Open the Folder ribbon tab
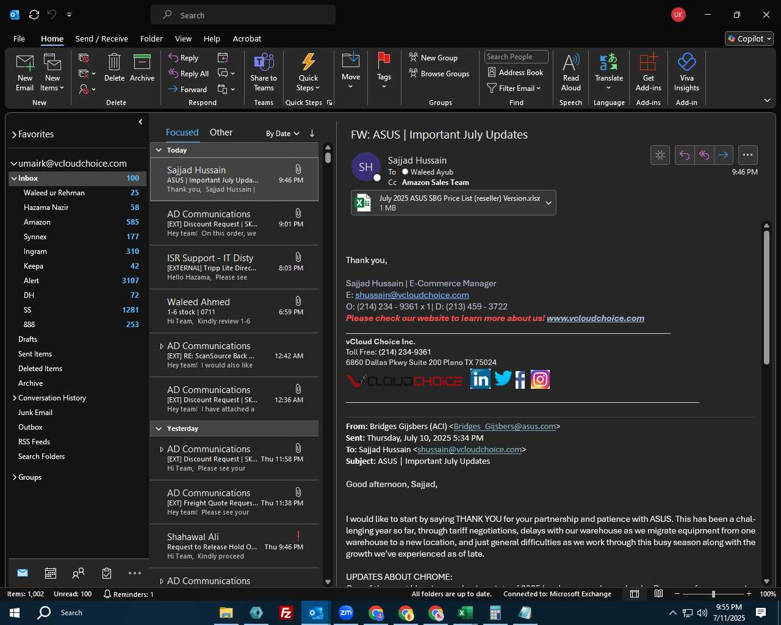This screenshot has width=781, height=625. click(151, 38)
